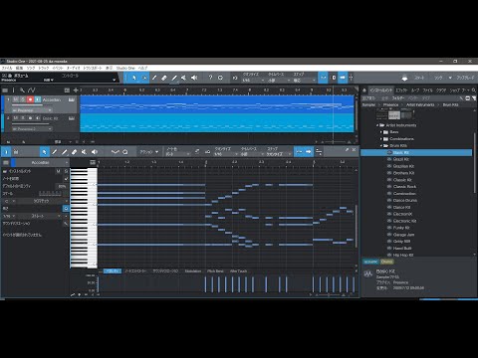Click the Basic Kit track volume slider
Image resolution: width=478 pixels, height=358 pixels.
32,123
